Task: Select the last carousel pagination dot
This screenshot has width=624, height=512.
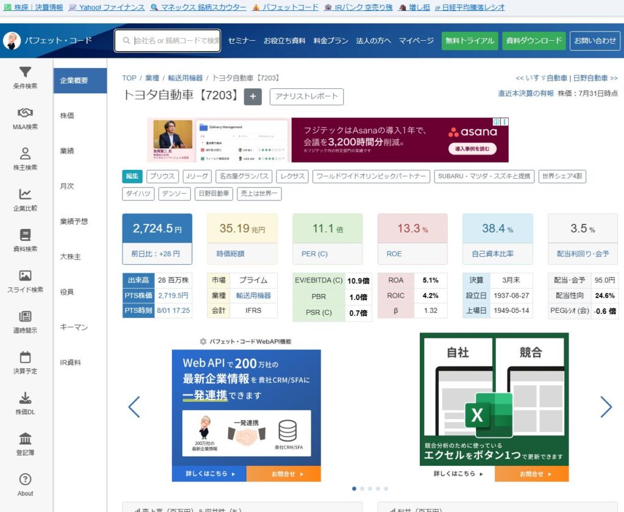Action: 386,488
